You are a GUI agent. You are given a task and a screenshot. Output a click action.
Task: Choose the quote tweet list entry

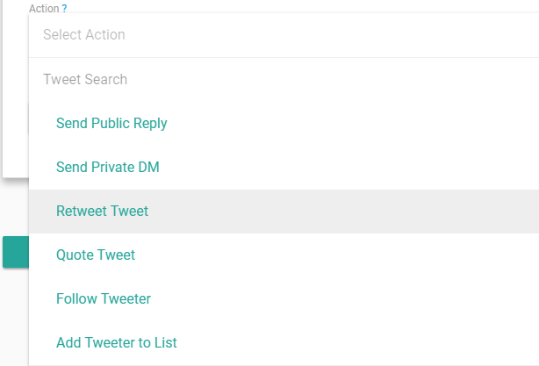(96, 255)
